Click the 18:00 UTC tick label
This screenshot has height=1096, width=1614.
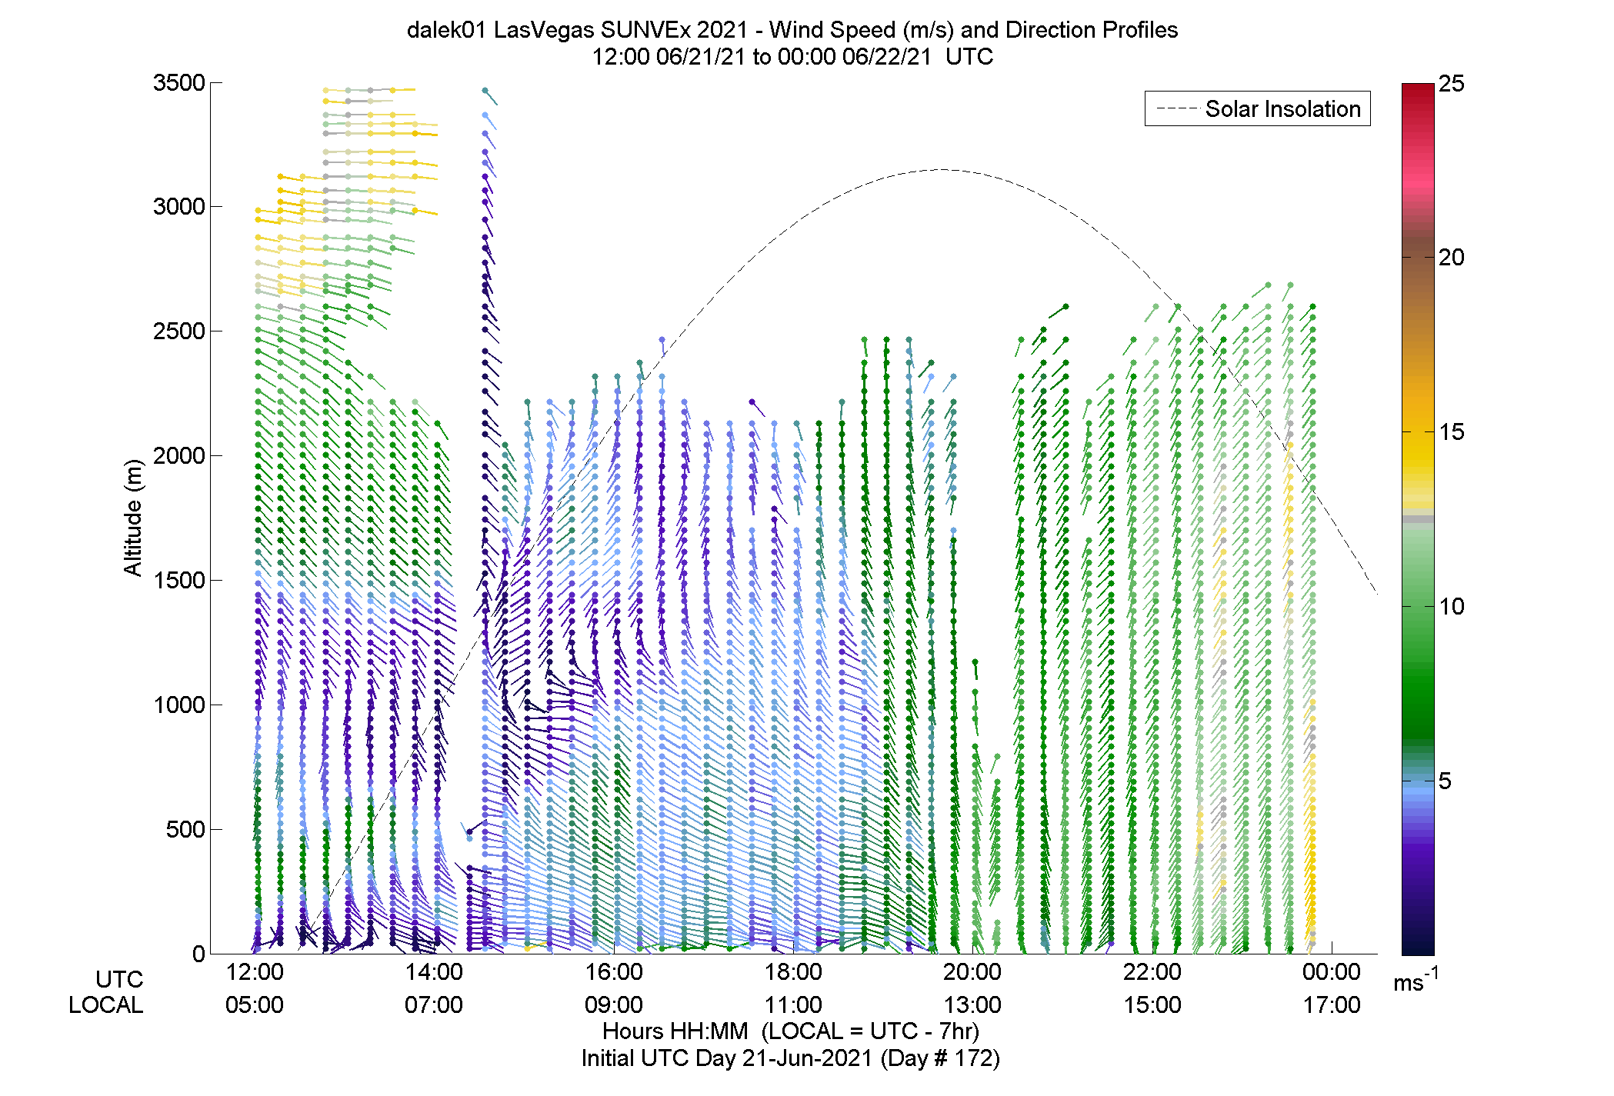point(793,971)
